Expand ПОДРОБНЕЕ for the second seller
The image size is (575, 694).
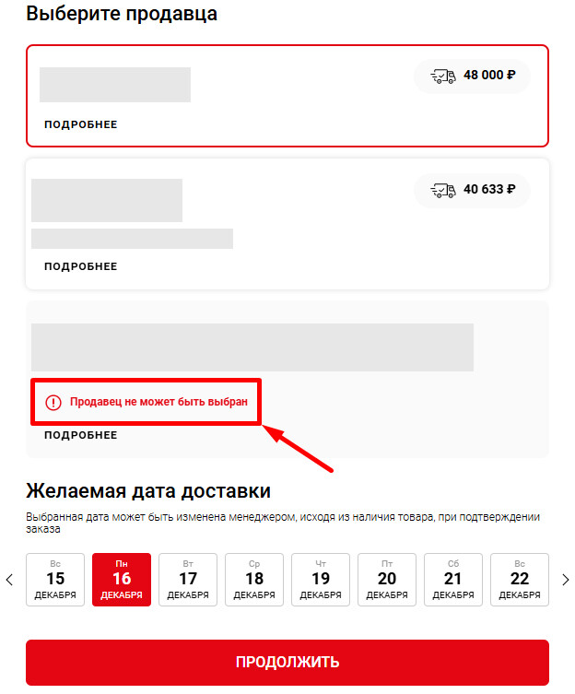click(x=80, y=266)
